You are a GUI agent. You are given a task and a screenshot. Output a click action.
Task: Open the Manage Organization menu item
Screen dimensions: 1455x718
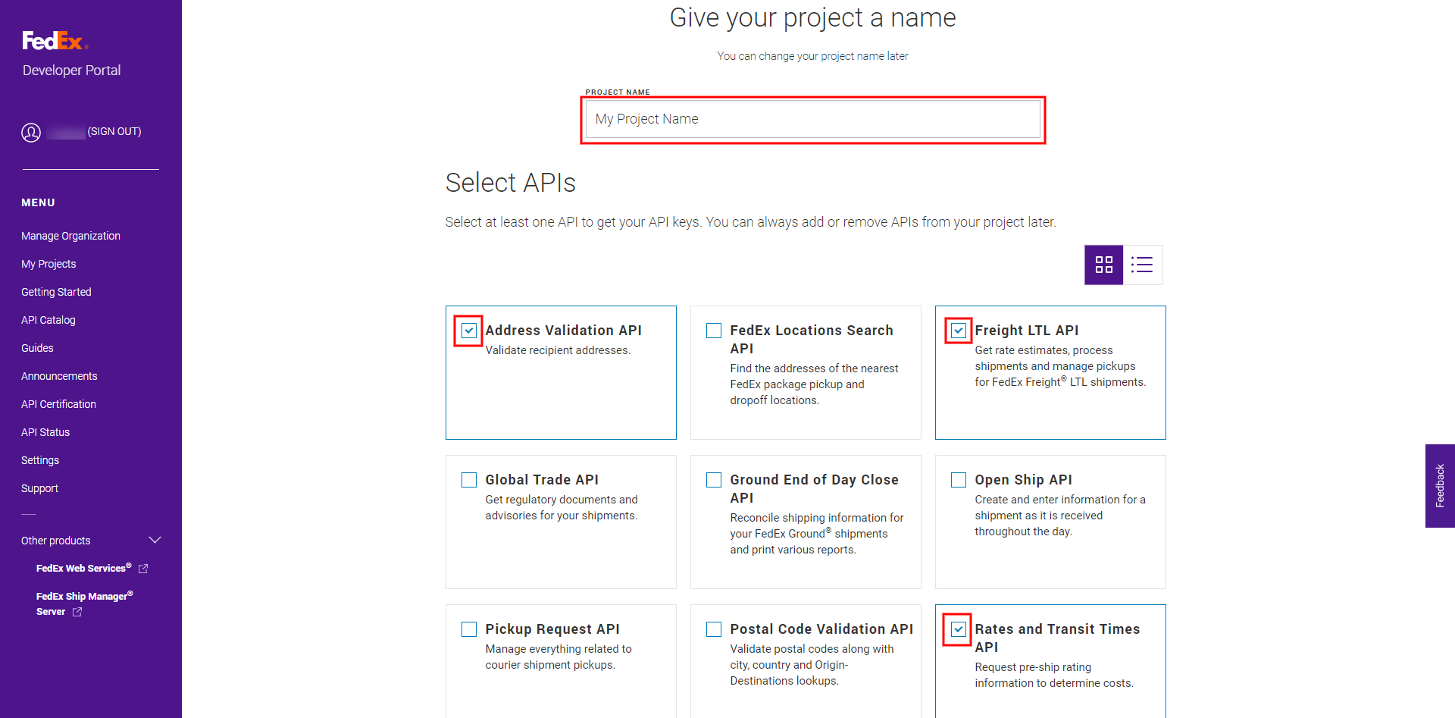pos(70,236)
